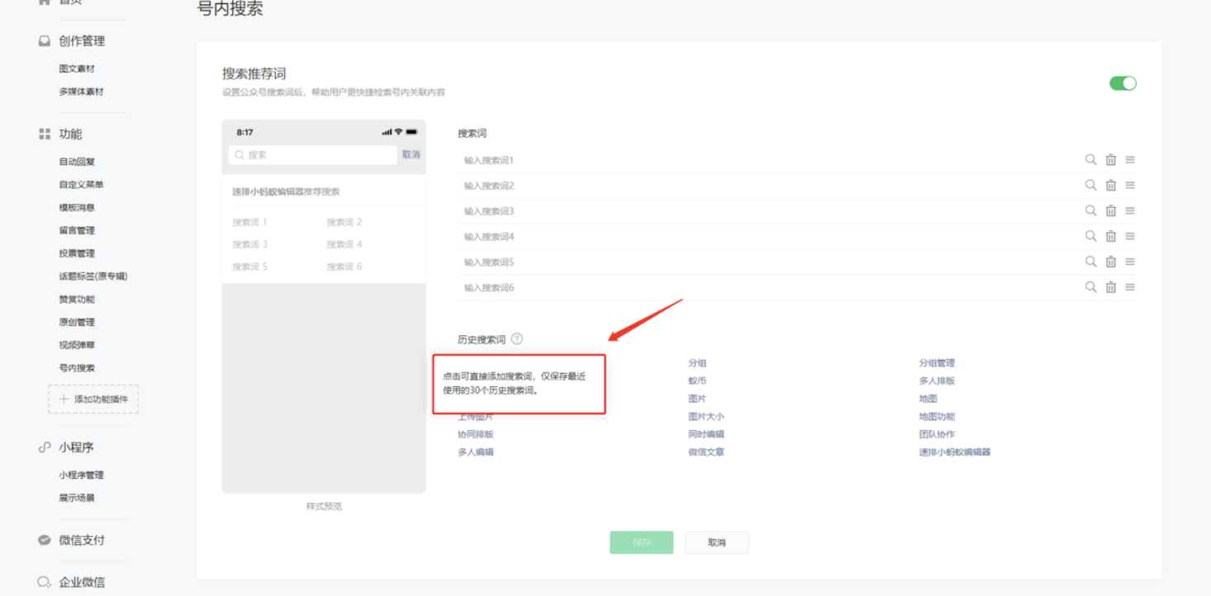Click the 创作管理 sidebar icon
Viewport: 1211px width, 596px height.
[x=43, y=40]
